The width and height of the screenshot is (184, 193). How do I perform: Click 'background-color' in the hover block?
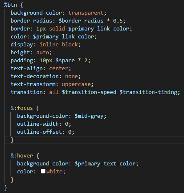pyautogui.click(x=42, y=164)
